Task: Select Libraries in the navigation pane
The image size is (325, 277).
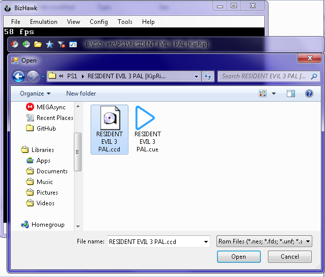Action: point(38,149)
